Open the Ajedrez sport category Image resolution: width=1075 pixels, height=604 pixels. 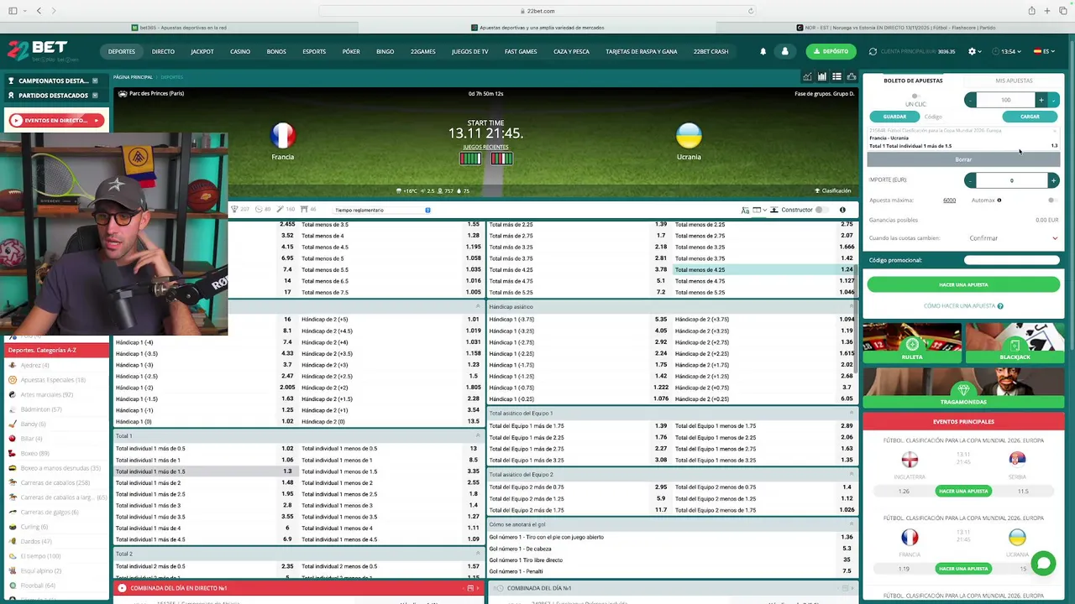pos(34,366)
